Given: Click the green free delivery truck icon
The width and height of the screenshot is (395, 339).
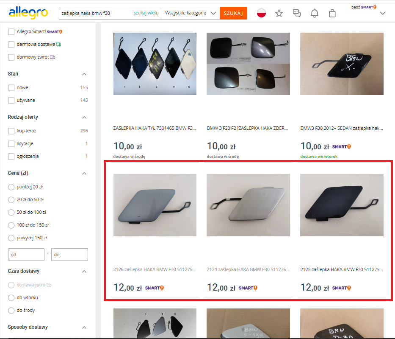Looking at the screenshot, I should click(x=59, y=45).
